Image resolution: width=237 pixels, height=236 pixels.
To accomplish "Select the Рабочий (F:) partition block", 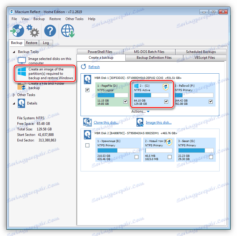I will 195,94.
